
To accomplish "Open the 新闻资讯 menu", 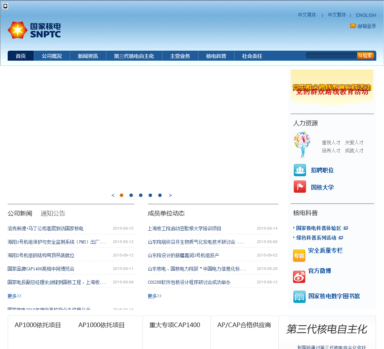I will (88, 56).
